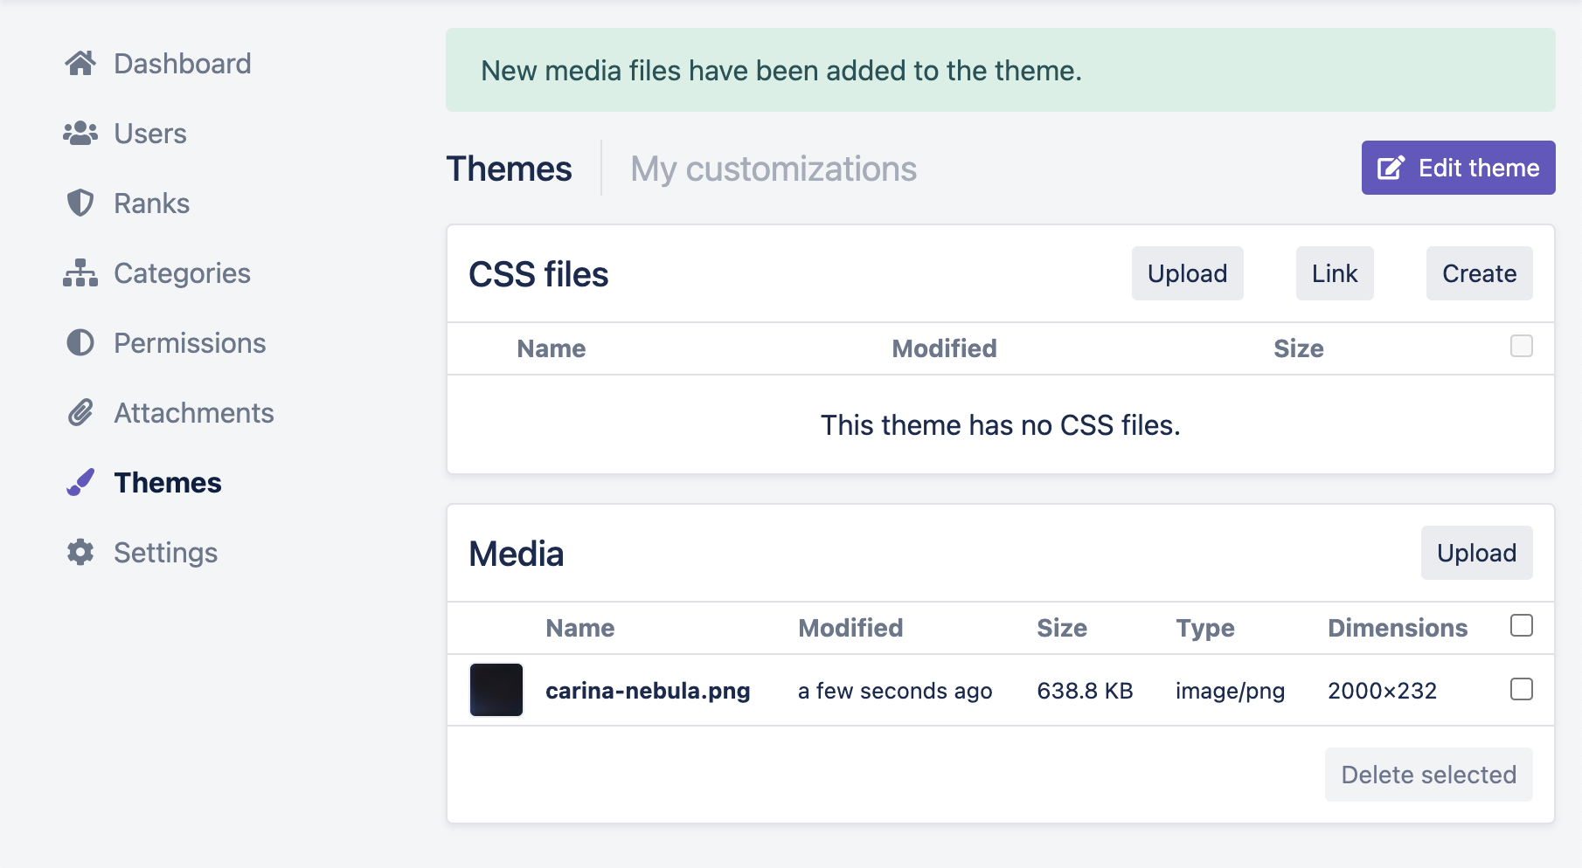The width and height of the screenshot is (1582, 868).
Task: Open the carina-nebula.png file name link
Action: (x=648, y=691)
